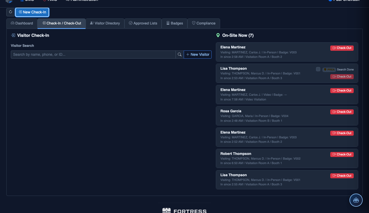This screenshot has height=213, width=369.
Task: Check out Elena Martinez in since 2:52 AM
Action: pyautogui.click(x=342, y=133)
